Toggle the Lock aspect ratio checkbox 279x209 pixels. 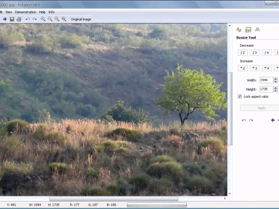coord(240,96)
